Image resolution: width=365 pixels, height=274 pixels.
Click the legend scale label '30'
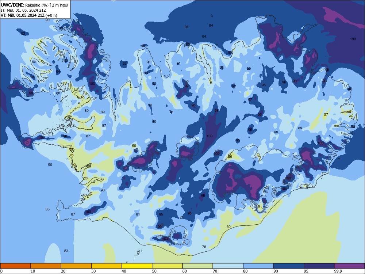pyautogui.click(x=93, y=271)
